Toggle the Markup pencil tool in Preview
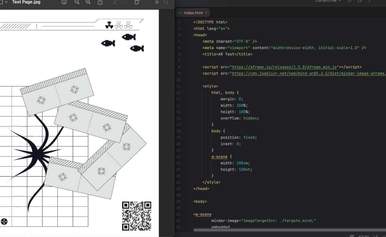Screen dimensions: 386x237 (x=116, y=2)
